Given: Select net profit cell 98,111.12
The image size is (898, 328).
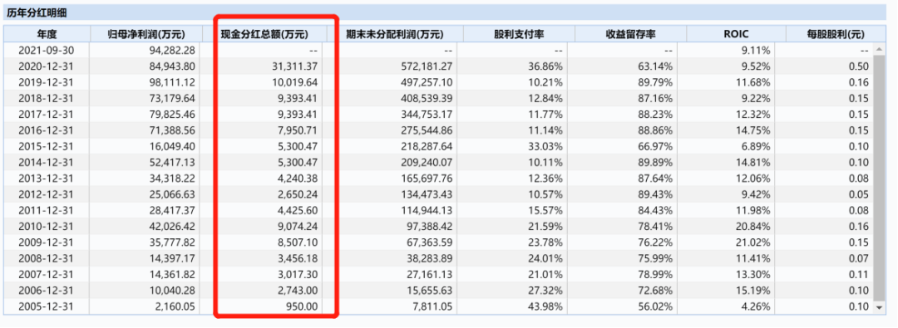Looking at the screenshot, I should 172,82.
